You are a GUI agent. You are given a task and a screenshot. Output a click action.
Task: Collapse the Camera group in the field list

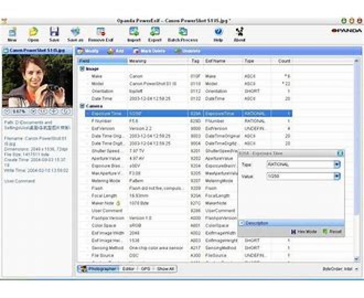(82, 106)
